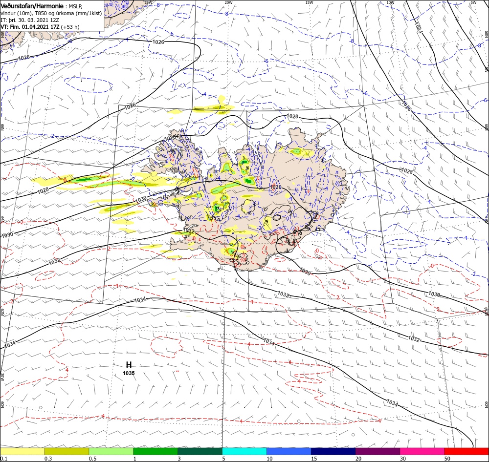Click the 0.5 legend value
The image size is (489, 462).
coord(92,459)
